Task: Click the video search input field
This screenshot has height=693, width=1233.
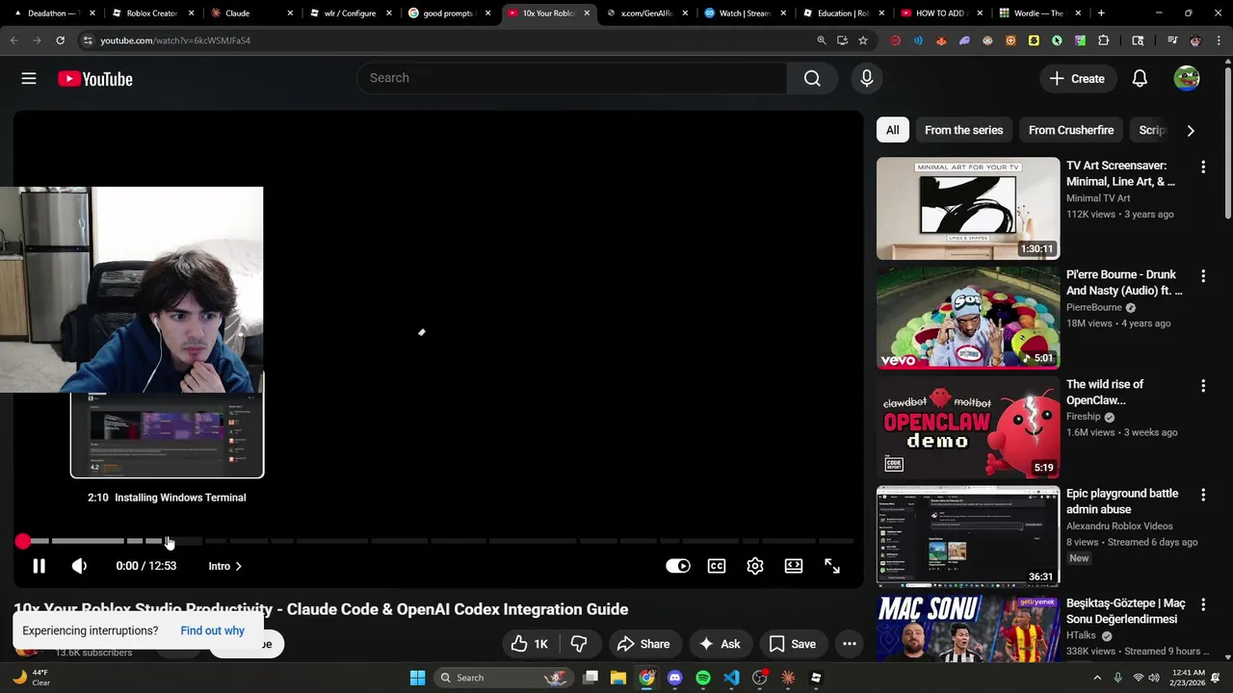Action: (572, 78)
